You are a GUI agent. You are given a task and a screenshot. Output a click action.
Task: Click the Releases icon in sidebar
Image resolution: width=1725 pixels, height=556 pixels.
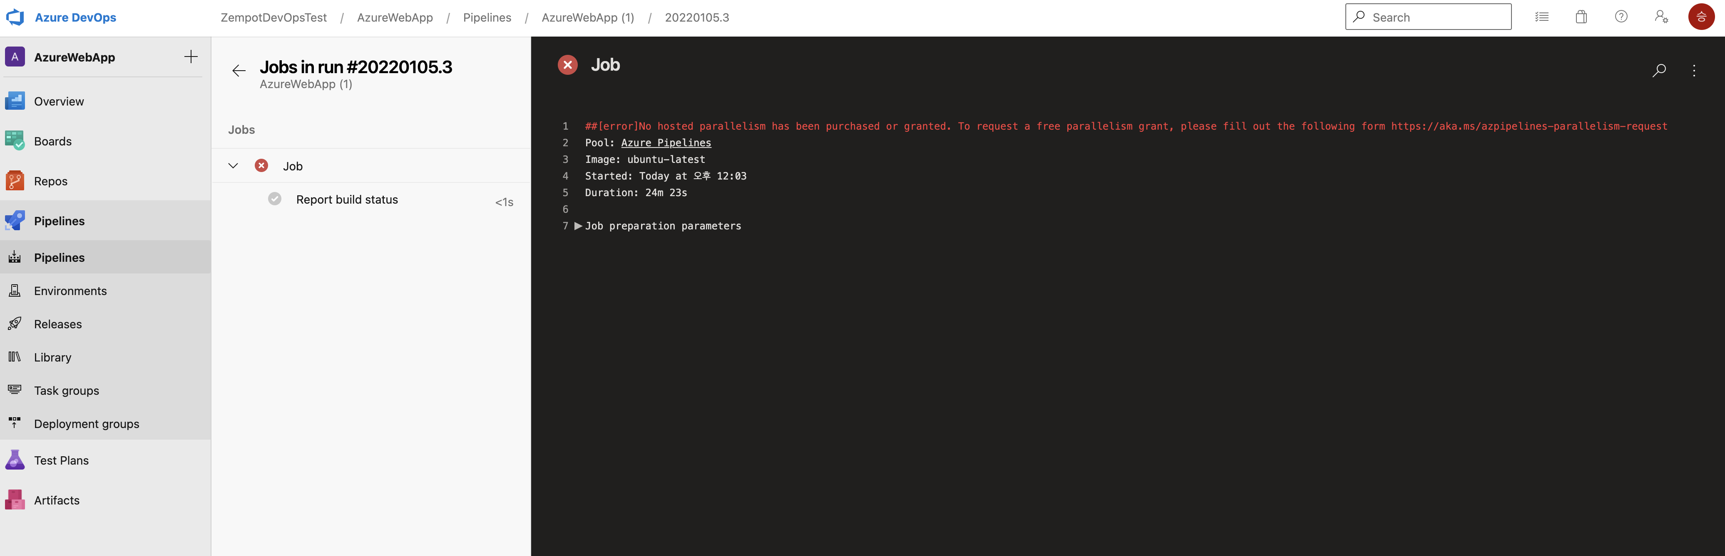coord(17,323)
